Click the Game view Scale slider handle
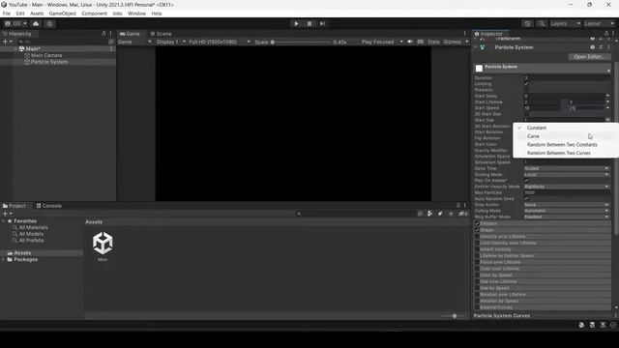The height and width of the screenshot is (348, 619). [x=273, y=42]
